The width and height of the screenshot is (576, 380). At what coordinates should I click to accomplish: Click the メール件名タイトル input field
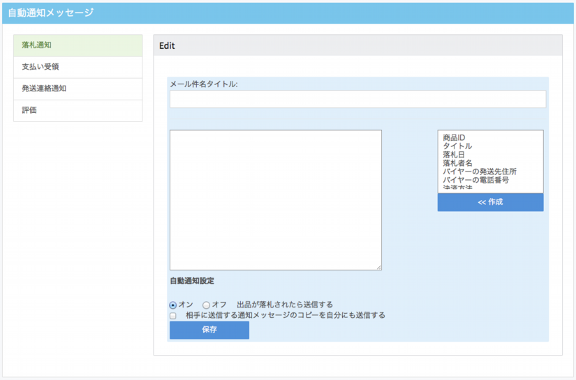(x=357, y=99)
